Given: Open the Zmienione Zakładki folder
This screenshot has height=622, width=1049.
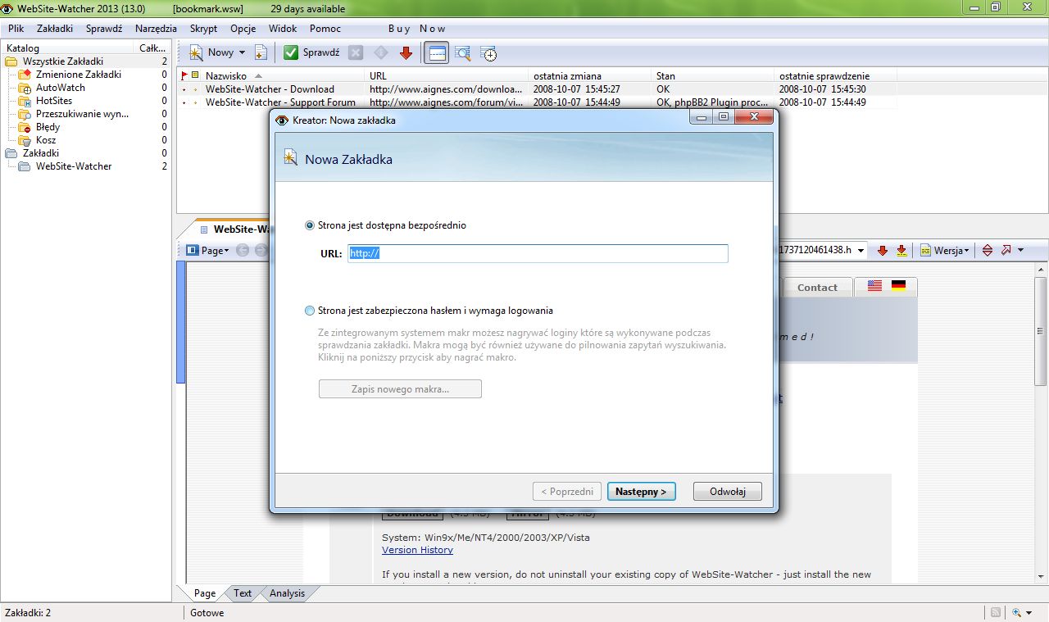Looking at the screenshot, I should (x=78, y=75).
